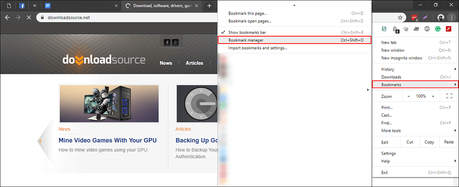Image resolution: width=459 pixels, height=187 pixels.
Task: Click Cut in the Edit row
Action: (409, 142)
